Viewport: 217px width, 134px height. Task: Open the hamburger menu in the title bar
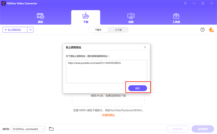(185, 3)
